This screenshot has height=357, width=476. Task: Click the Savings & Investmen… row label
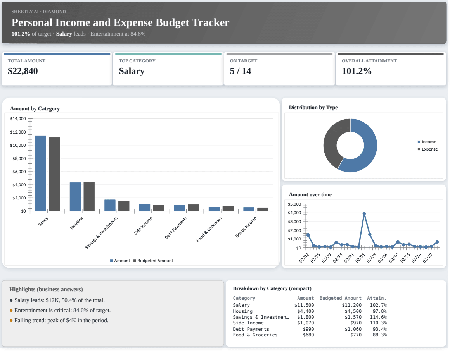(261, 317)
